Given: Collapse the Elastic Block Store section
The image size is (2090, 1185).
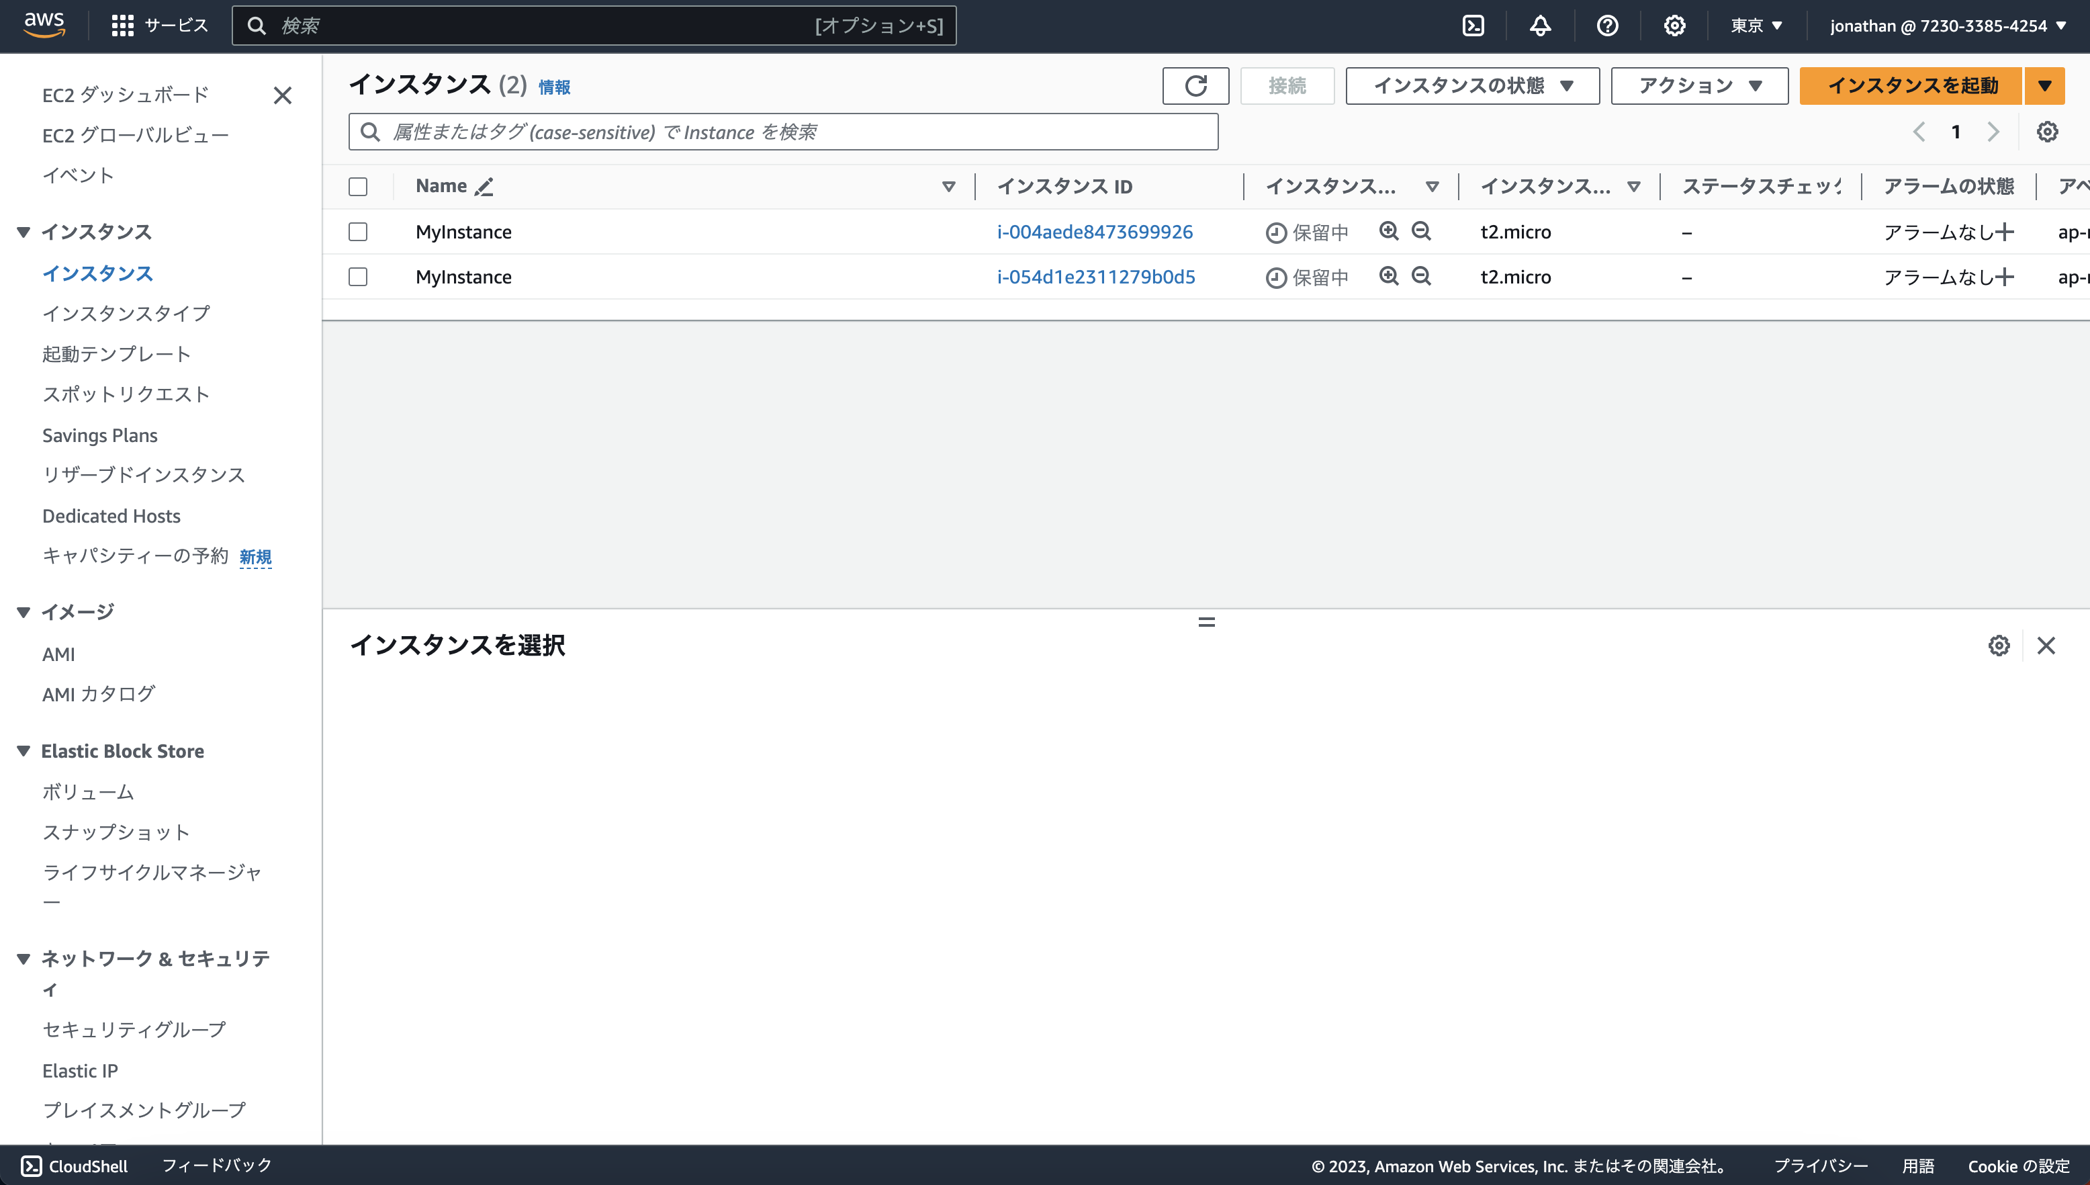Looking at the screenshot, I should pyautogui.click(x=22, y=750).
